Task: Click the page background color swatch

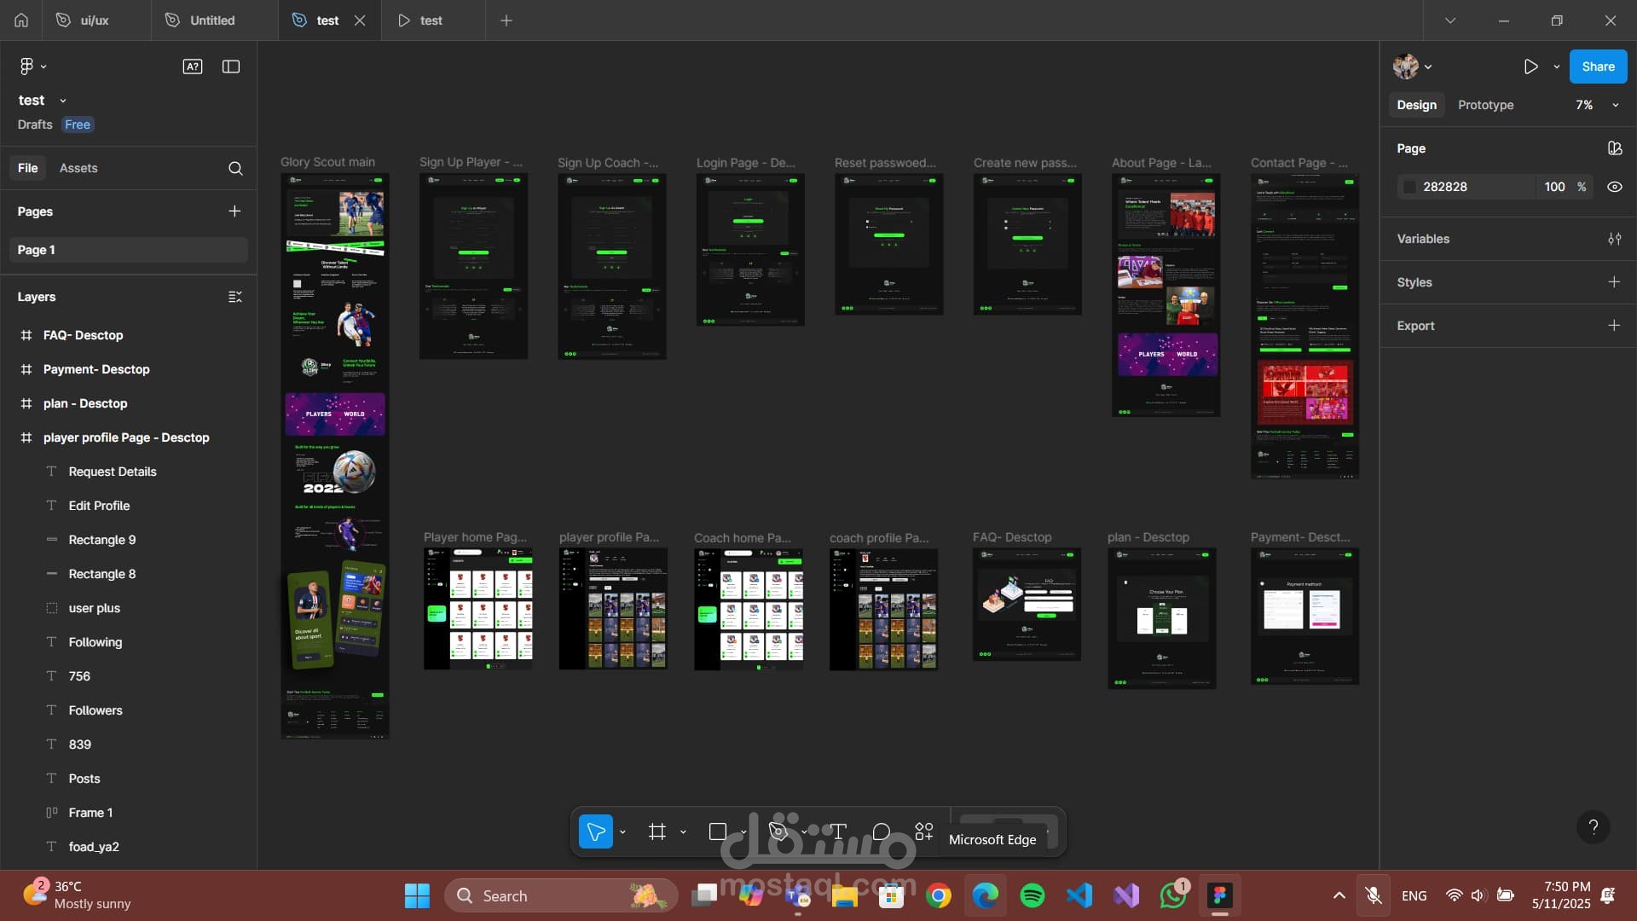Action: 1410,187
